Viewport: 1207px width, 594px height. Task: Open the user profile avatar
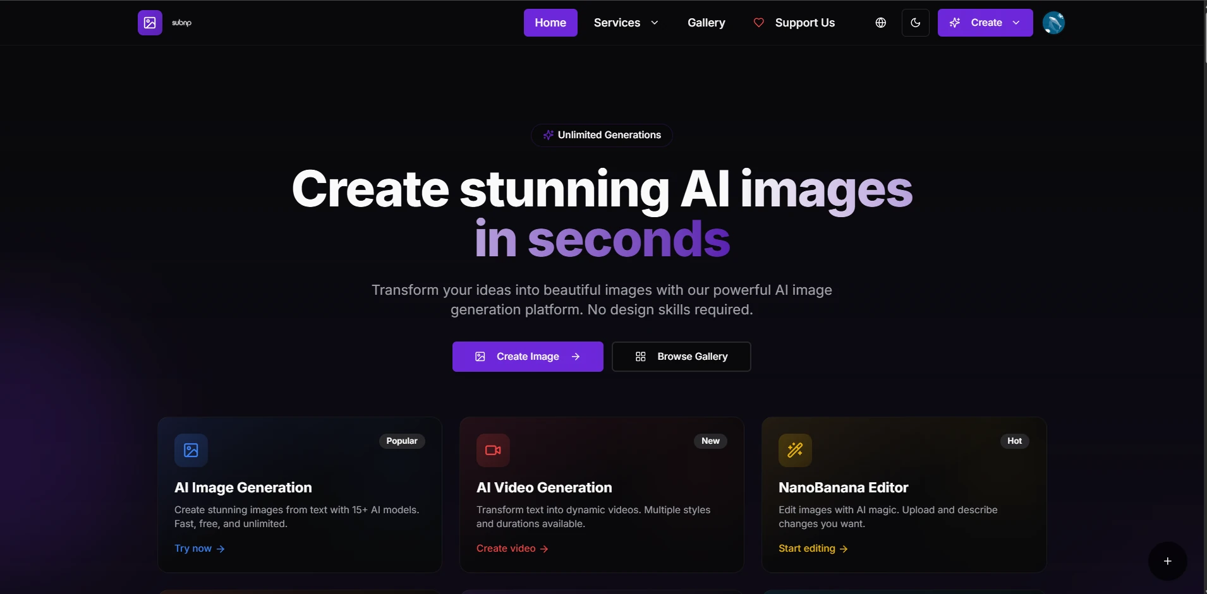pos(1053,23)
